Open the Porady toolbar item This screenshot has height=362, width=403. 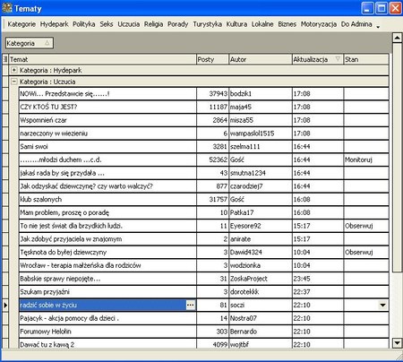(178, 24)
